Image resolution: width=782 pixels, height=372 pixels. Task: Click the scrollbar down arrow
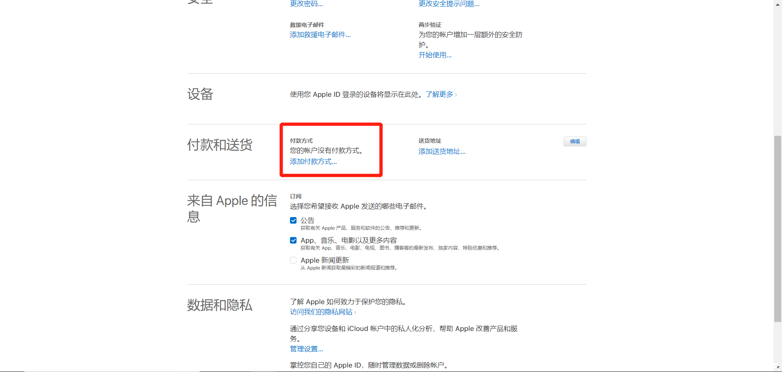coord(778,368)
